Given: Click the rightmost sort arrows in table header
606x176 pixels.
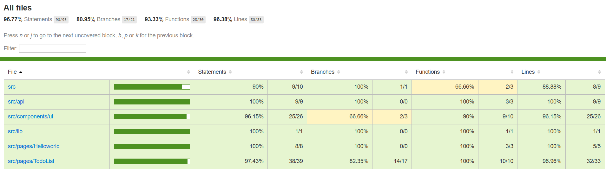Looking at the screenshot, I should (599, 72).
